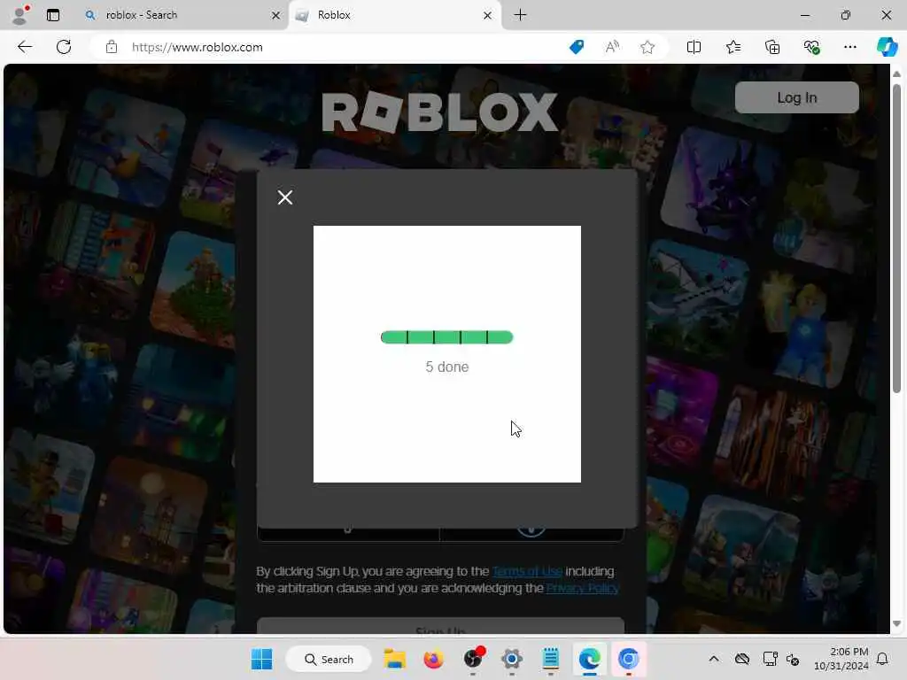This screenshot has width=907, height=680.
Task: Click the '5 done' text
Action: click(x=447, y=367)
